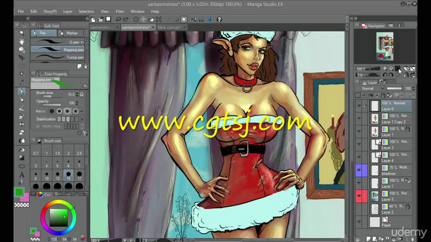Collapse right panel double chevrons
431x242 pixels.
353,18
